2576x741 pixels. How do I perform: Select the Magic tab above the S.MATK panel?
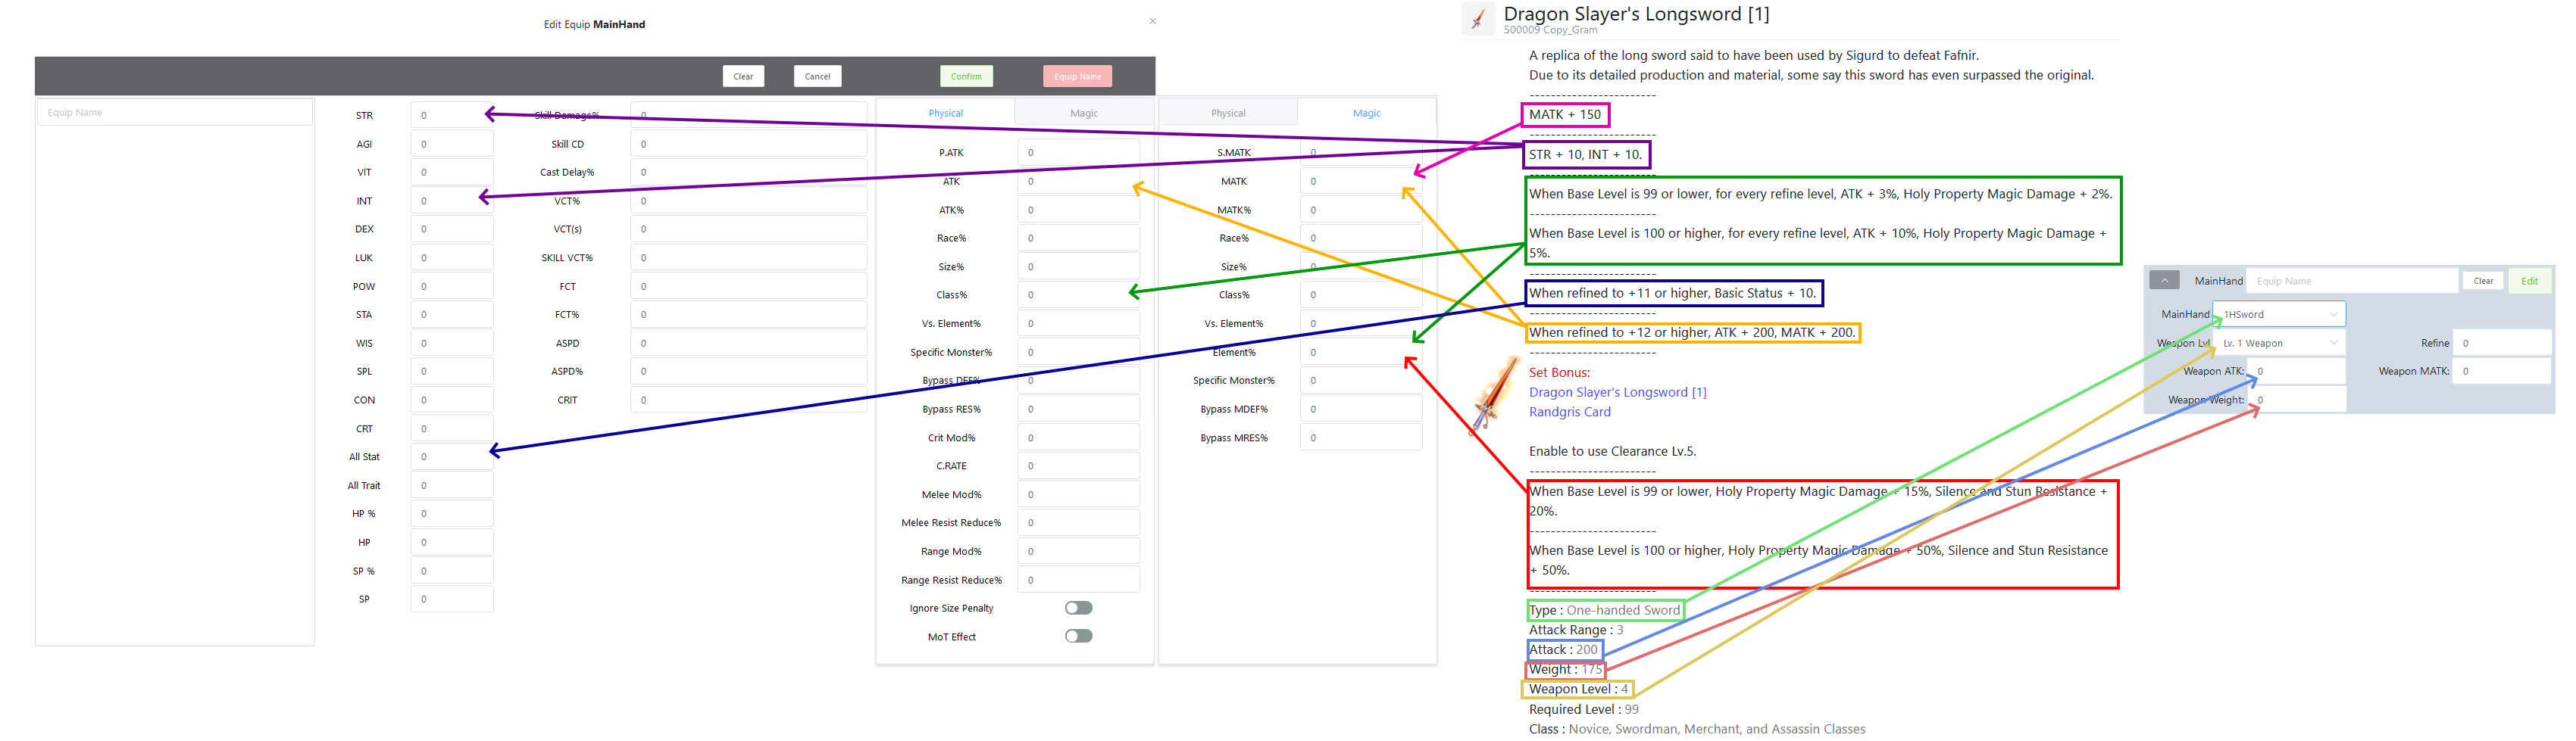click(1366, 113)
